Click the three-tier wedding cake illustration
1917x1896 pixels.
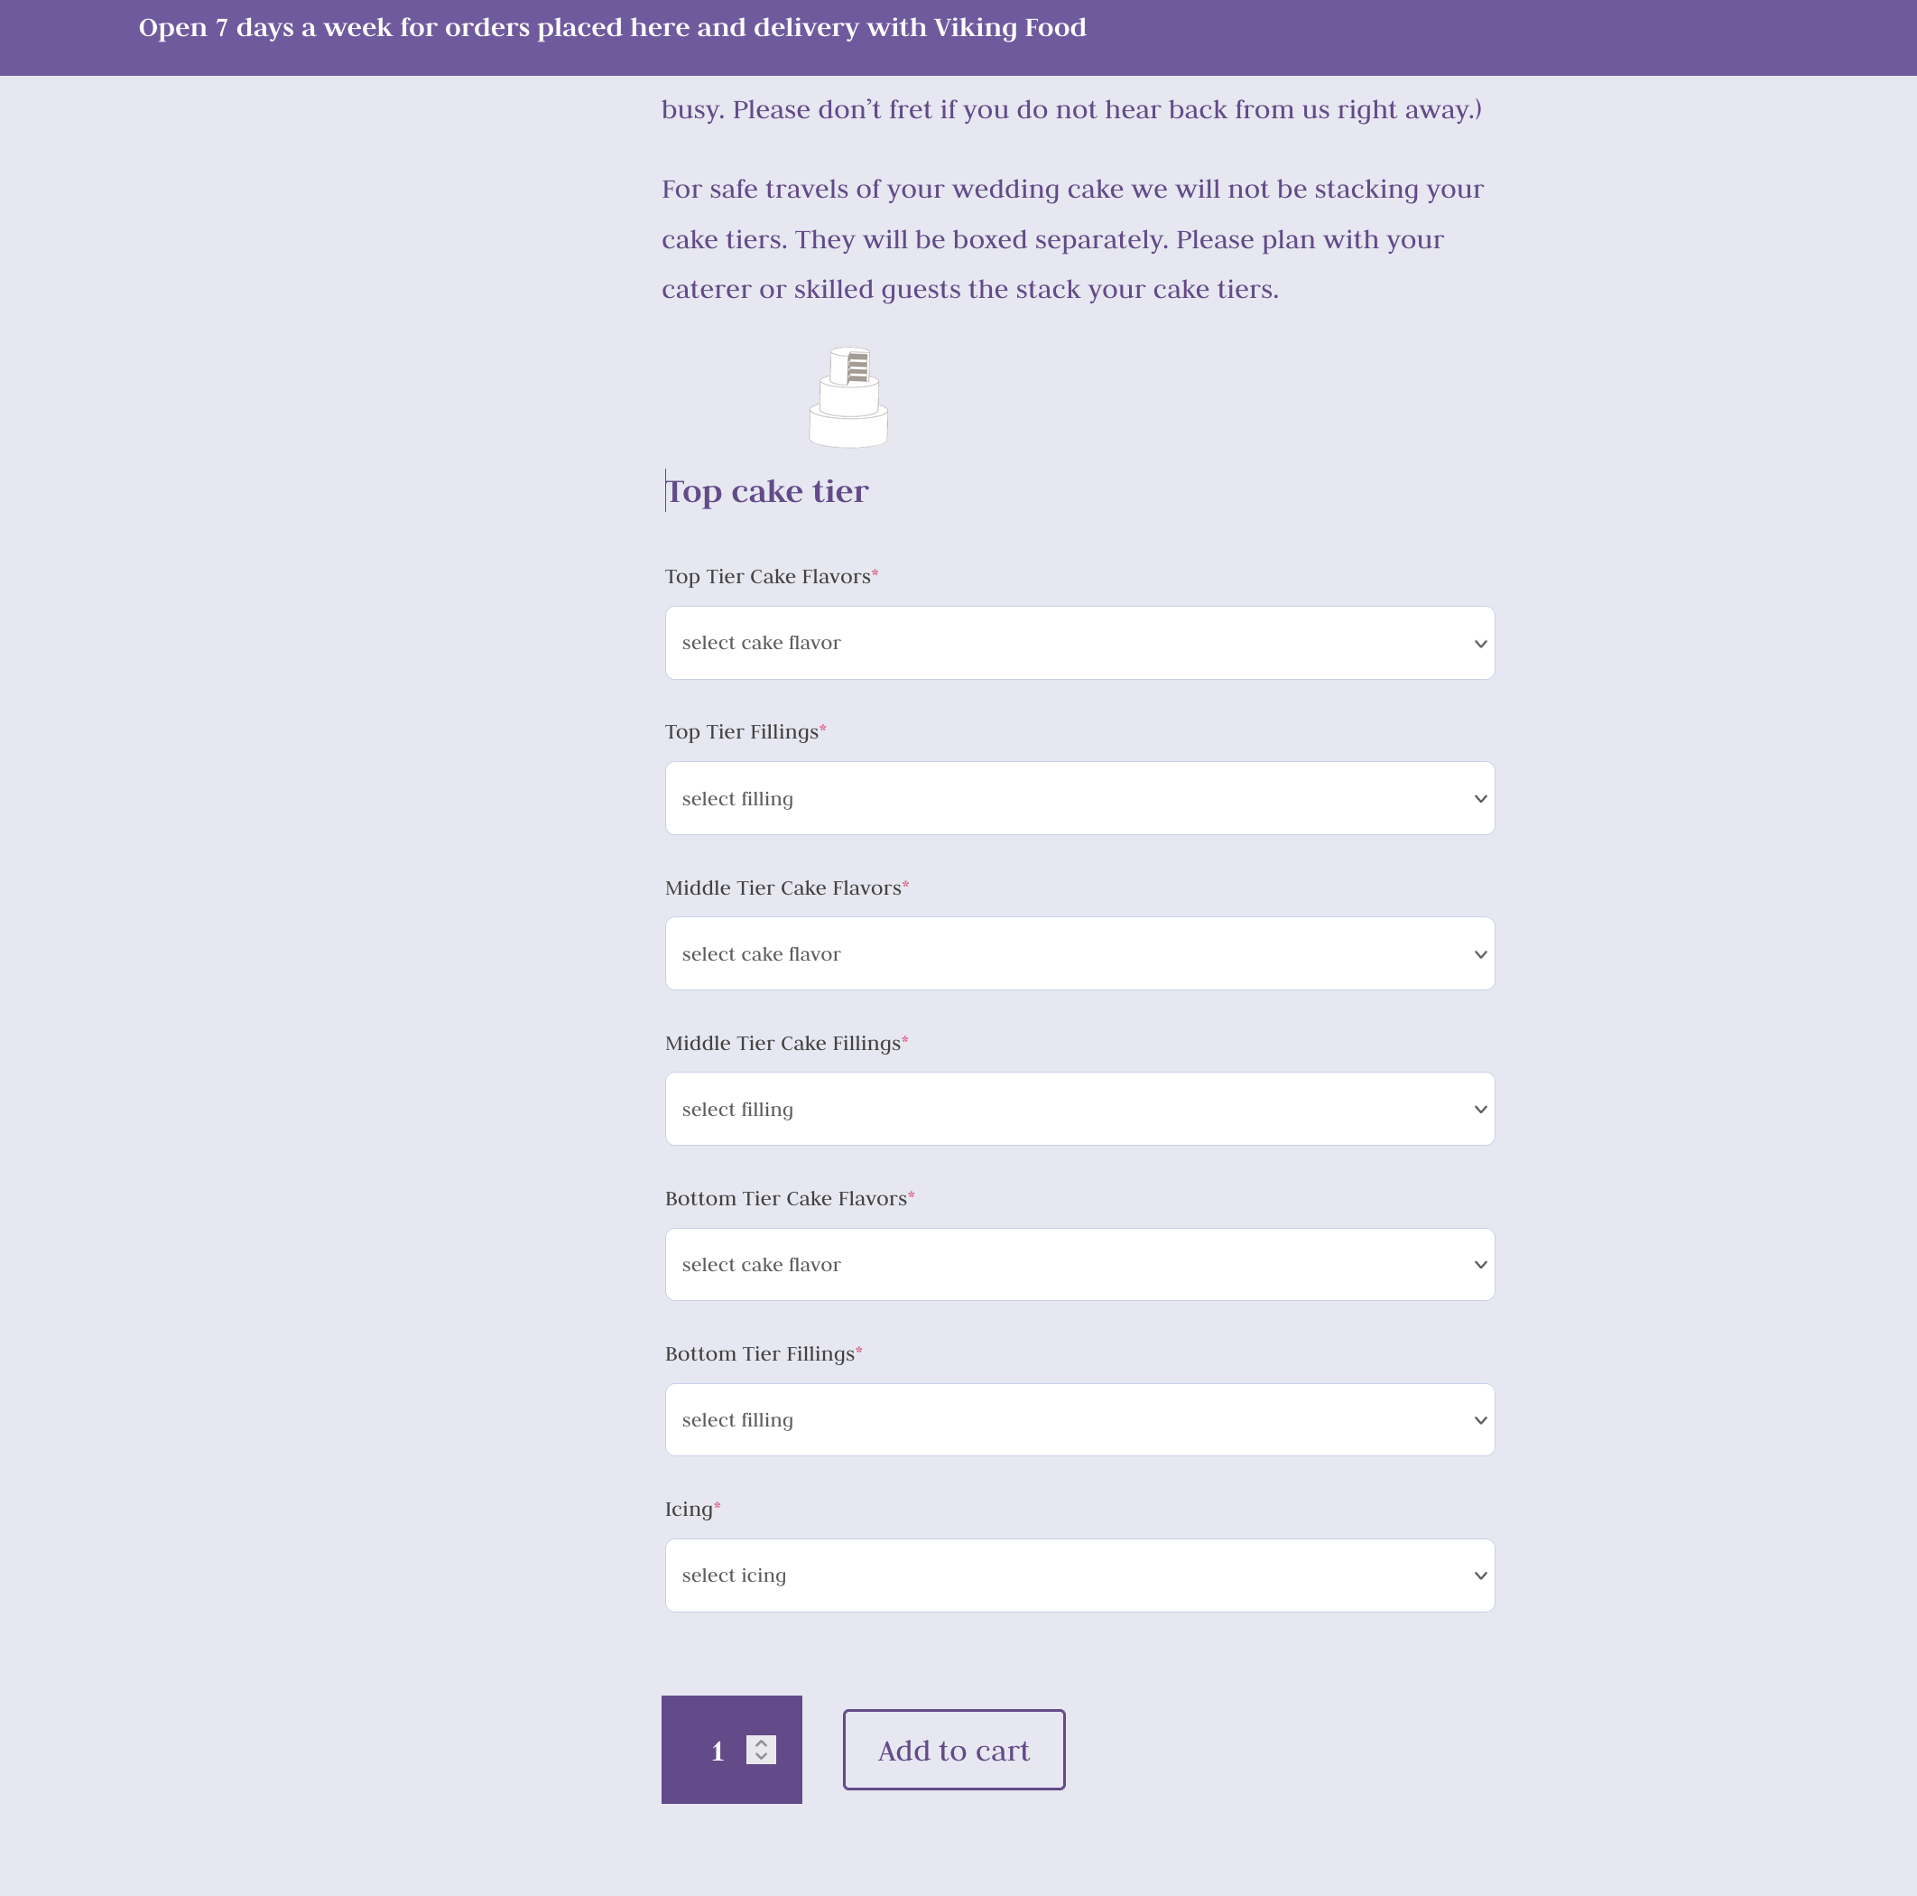(x=848, y=397)
